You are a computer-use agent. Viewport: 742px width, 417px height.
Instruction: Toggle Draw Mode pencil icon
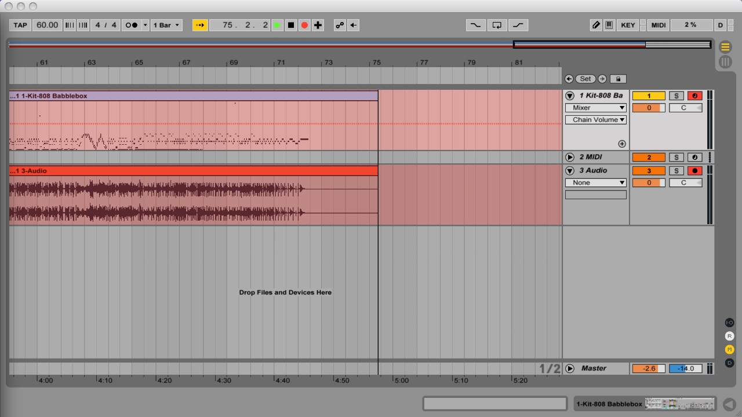[x=596, y=25]
